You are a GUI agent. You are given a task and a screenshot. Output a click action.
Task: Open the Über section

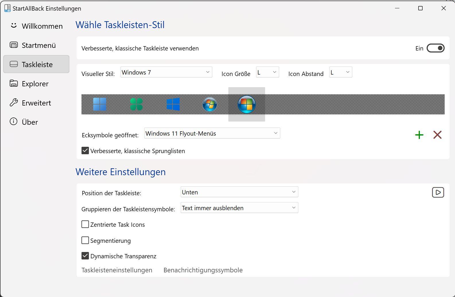coord(36,122)
